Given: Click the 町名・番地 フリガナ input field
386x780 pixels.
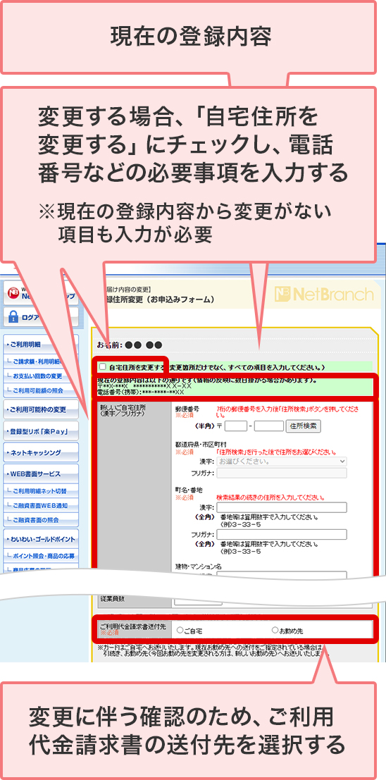Looking at the screenshot, I should pos(282,534).
